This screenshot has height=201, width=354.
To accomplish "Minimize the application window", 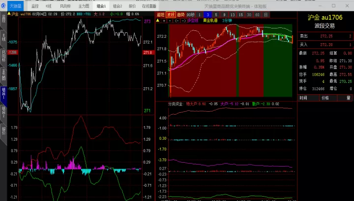I will (x=320, y=5).
